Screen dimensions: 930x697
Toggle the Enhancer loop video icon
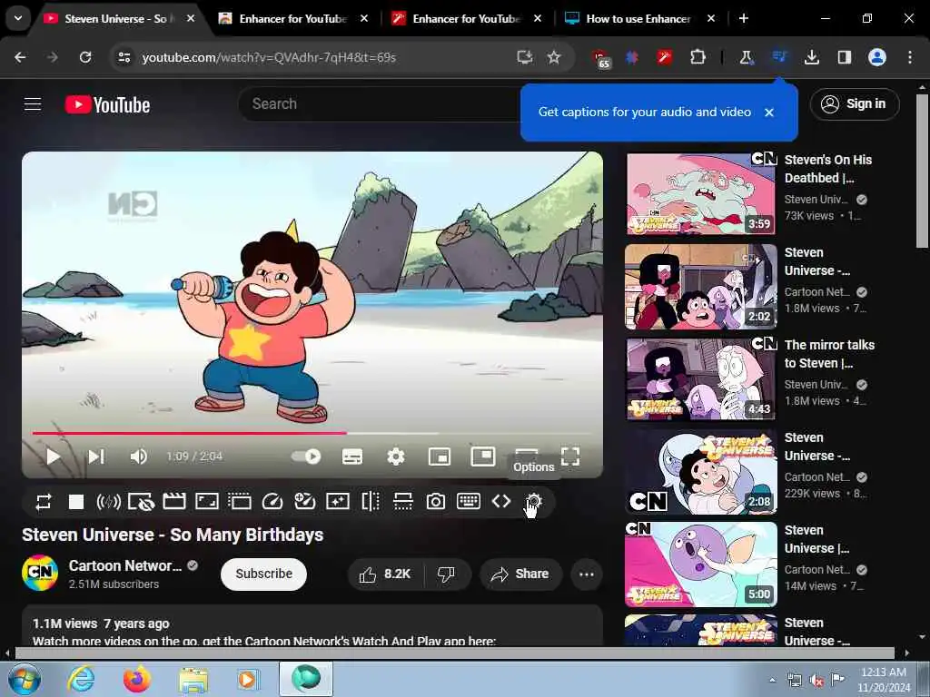44,502
